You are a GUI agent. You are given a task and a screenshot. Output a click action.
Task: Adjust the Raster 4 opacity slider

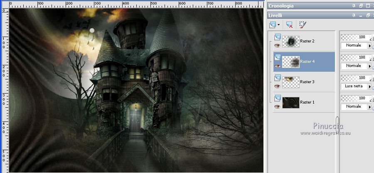pos(356,57)
